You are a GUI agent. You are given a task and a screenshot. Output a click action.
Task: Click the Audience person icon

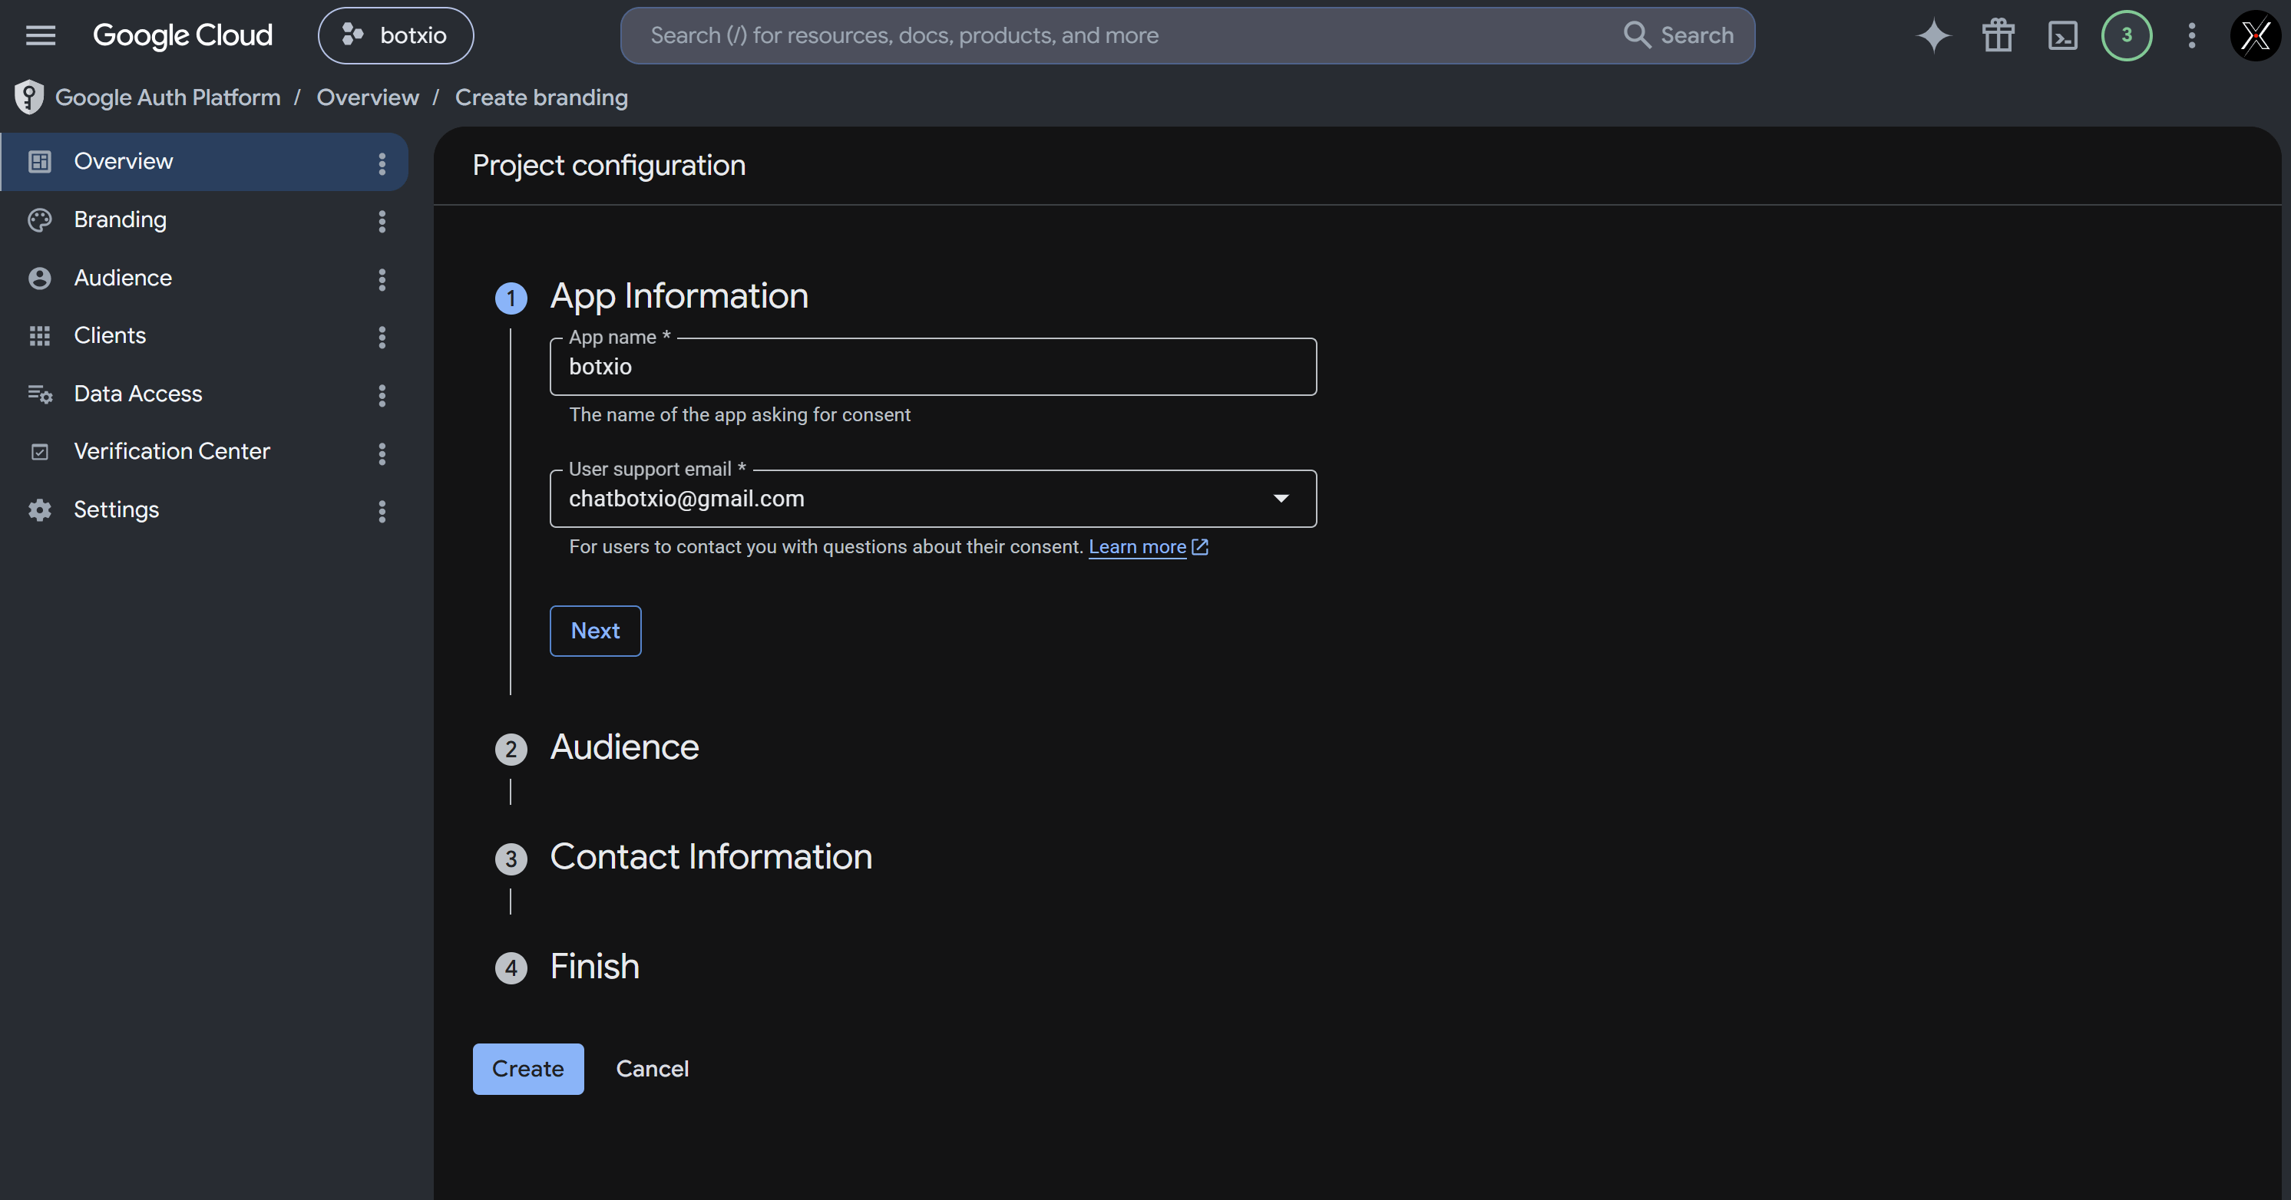[x=39, y=279]
